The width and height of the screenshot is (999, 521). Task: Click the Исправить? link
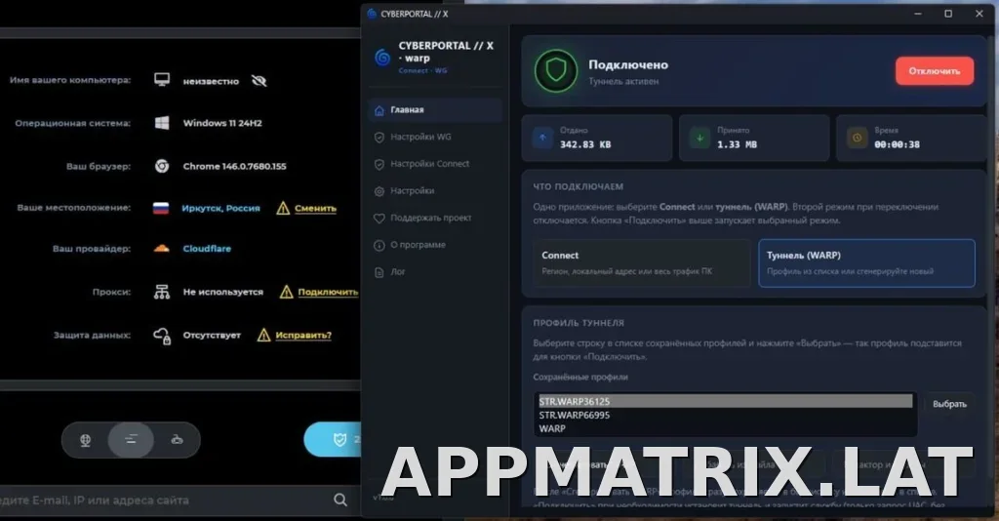point(303,335)
